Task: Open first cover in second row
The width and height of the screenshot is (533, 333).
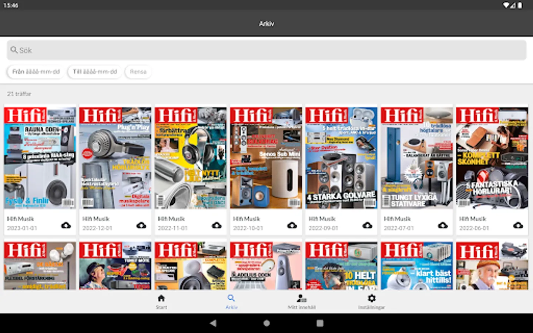Action: point(40,266)
